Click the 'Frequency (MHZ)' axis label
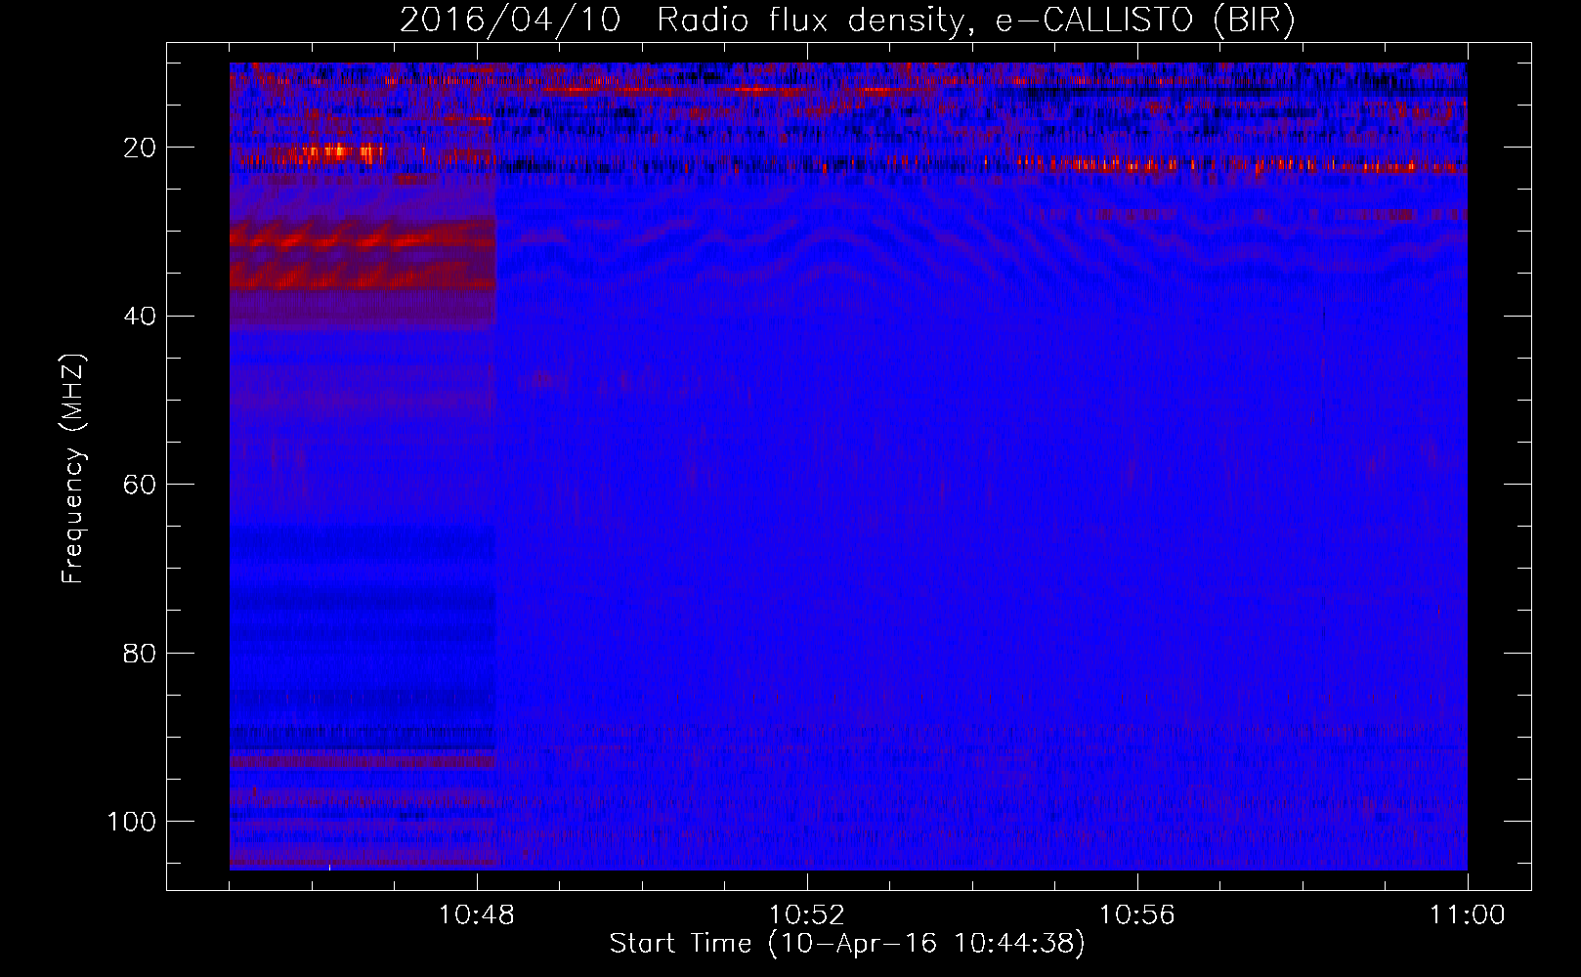1581x977 pixels. pos(73,469)
